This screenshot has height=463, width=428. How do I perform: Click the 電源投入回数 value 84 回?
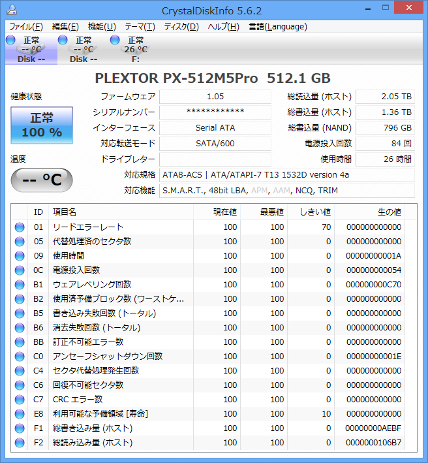tap(385, 144)
